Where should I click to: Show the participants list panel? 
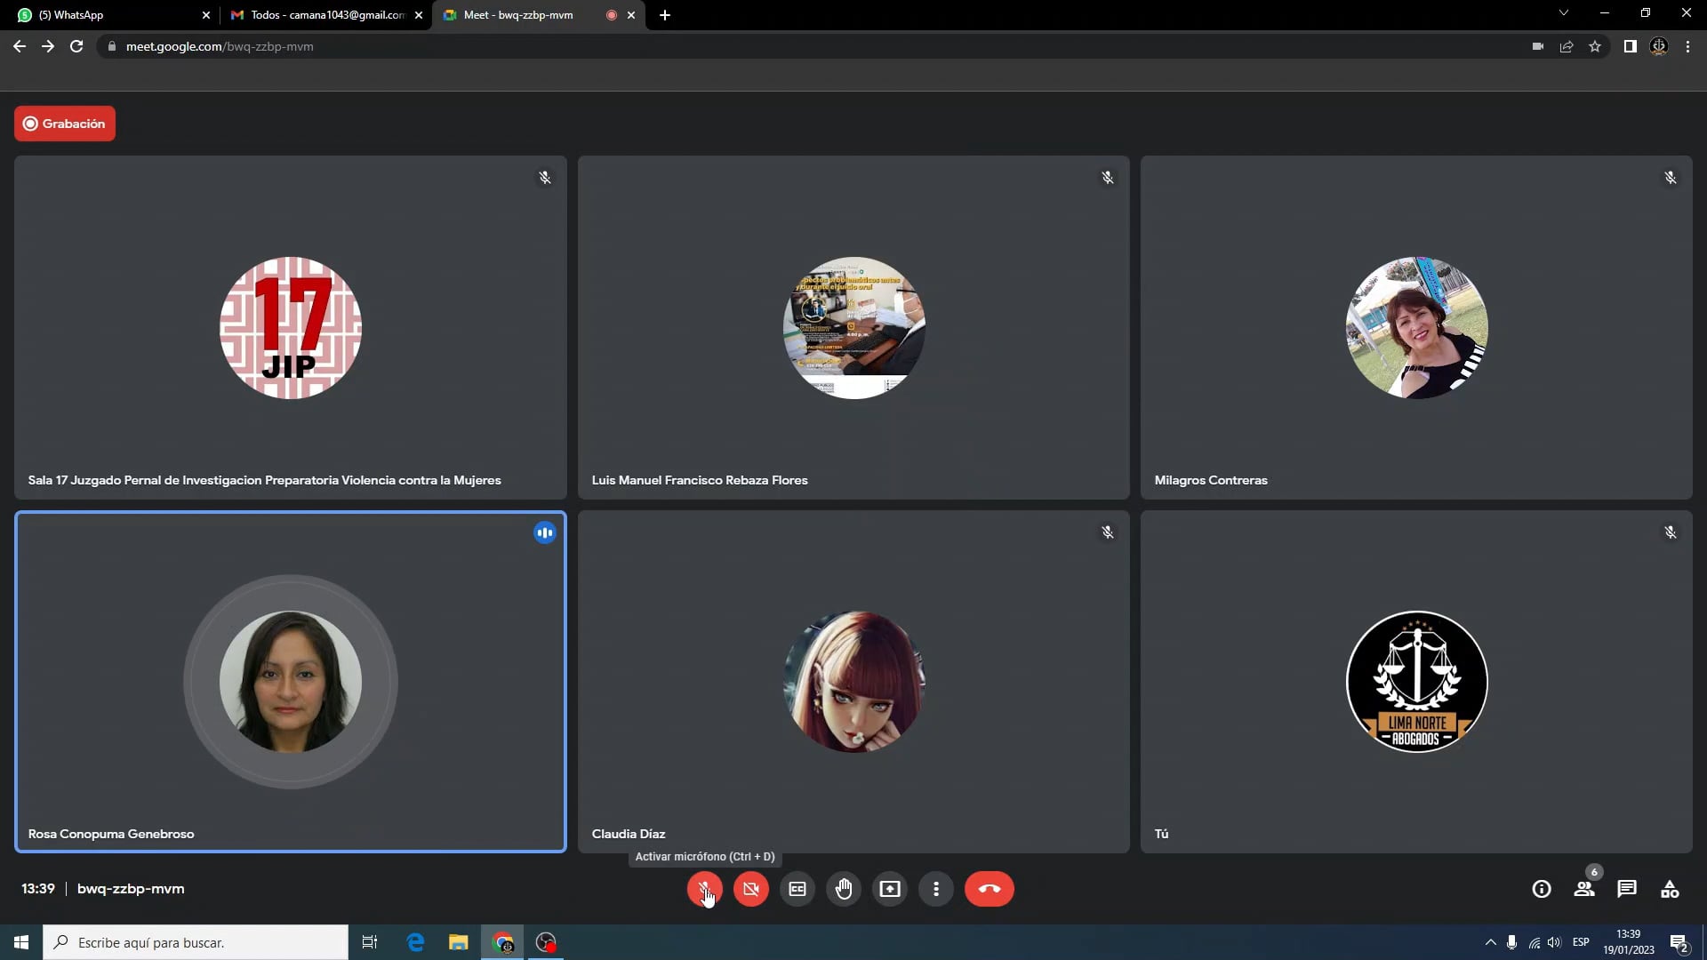[1584, 889]
